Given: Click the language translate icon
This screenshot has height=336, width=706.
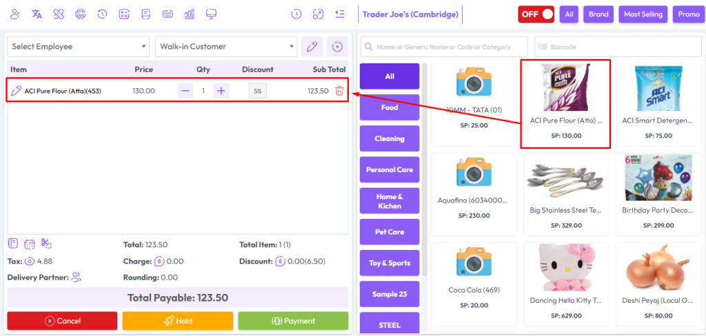Looking at the screenshot, I should 37,14.
